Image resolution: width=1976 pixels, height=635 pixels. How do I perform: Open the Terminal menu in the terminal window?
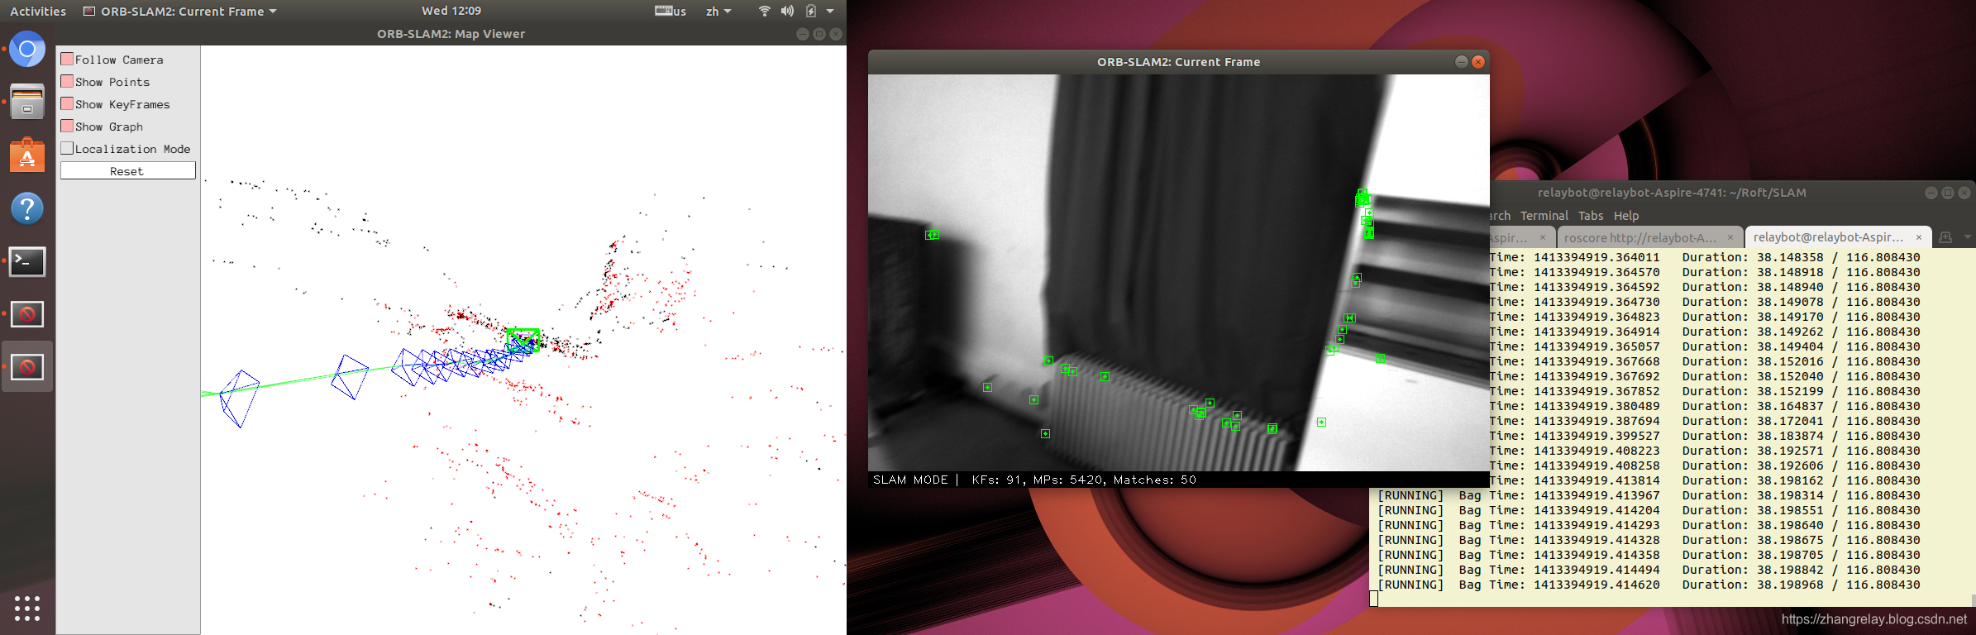pyautogui.click(x=1544, y=215)
